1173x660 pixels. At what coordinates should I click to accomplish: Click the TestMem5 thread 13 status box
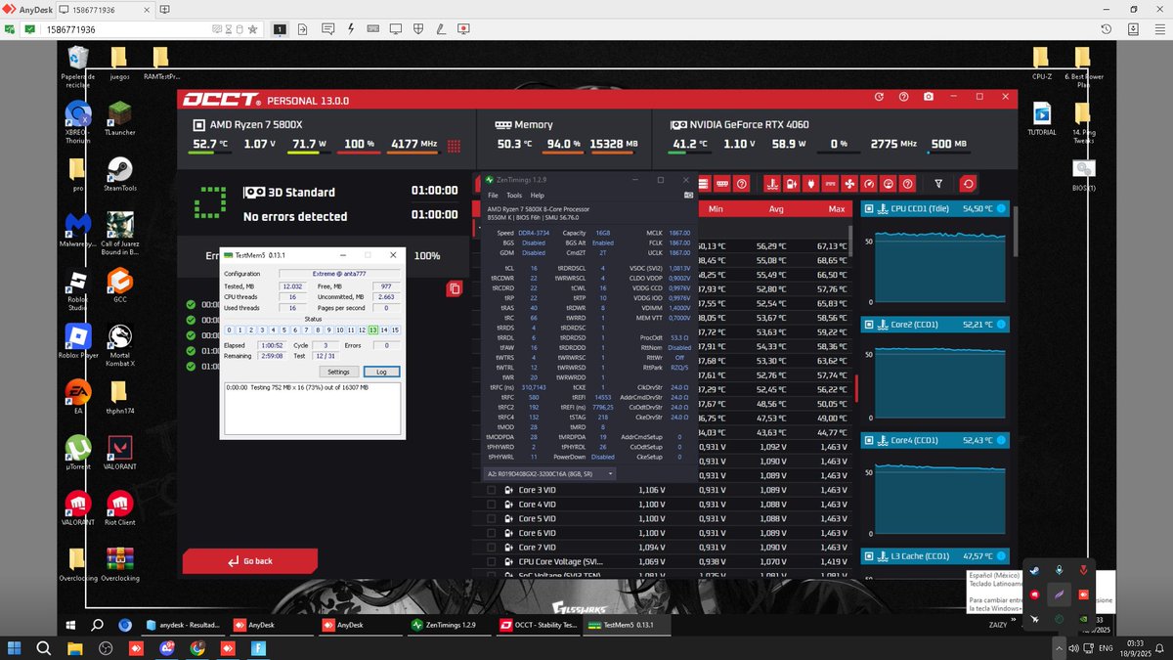point(373,330)
